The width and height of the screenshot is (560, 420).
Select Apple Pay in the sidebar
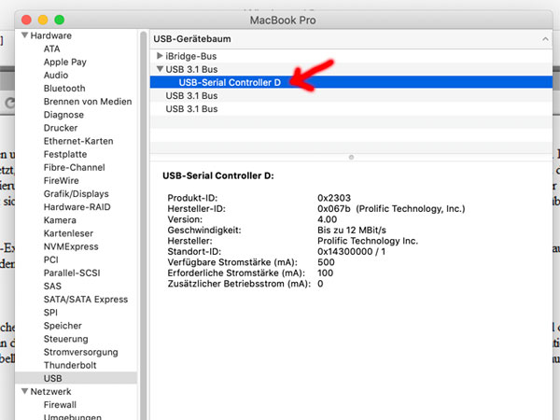point(65,62)
